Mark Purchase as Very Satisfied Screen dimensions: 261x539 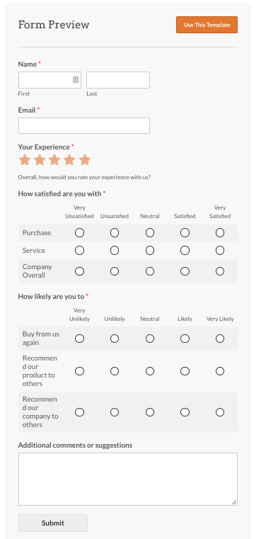220,233
